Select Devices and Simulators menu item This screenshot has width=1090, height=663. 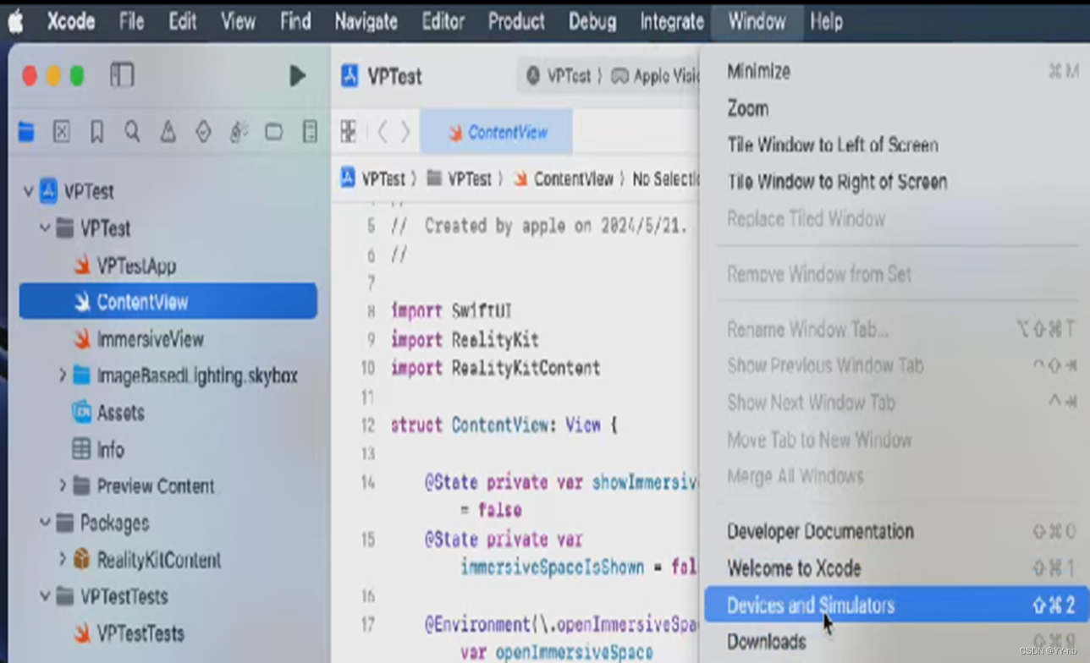pos(810,605)
